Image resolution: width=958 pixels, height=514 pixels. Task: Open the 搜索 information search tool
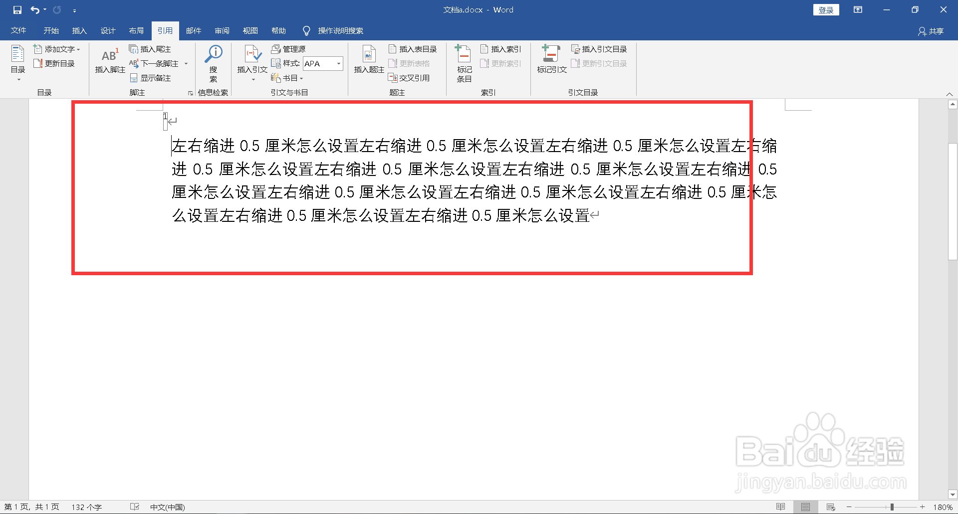(x=214, y=64)
